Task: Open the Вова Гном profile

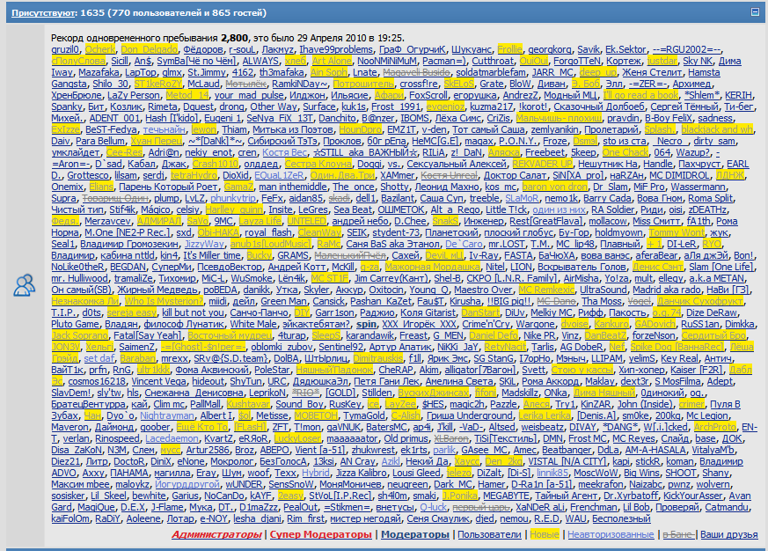Action: coord(660,198)
